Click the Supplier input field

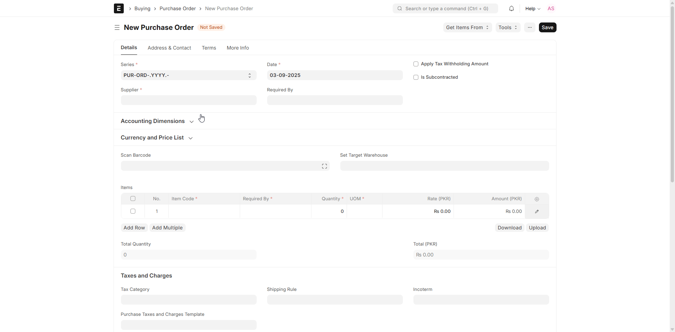point(188,100)
